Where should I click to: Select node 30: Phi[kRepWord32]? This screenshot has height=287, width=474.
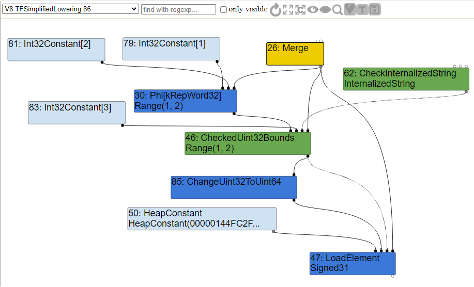coord(185,101)
